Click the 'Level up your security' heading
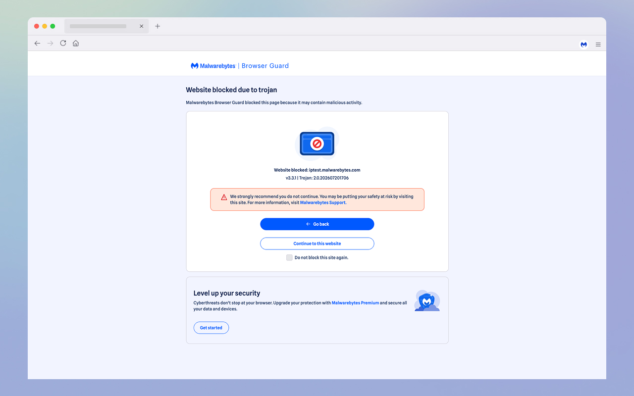 tap(227, 293)
